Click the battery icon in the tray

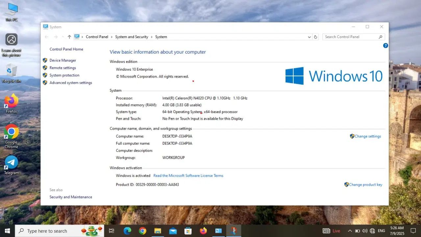[358, 231]
